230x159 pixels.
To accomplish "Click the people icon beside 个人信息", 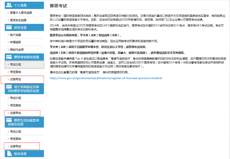I will point(9,5).
